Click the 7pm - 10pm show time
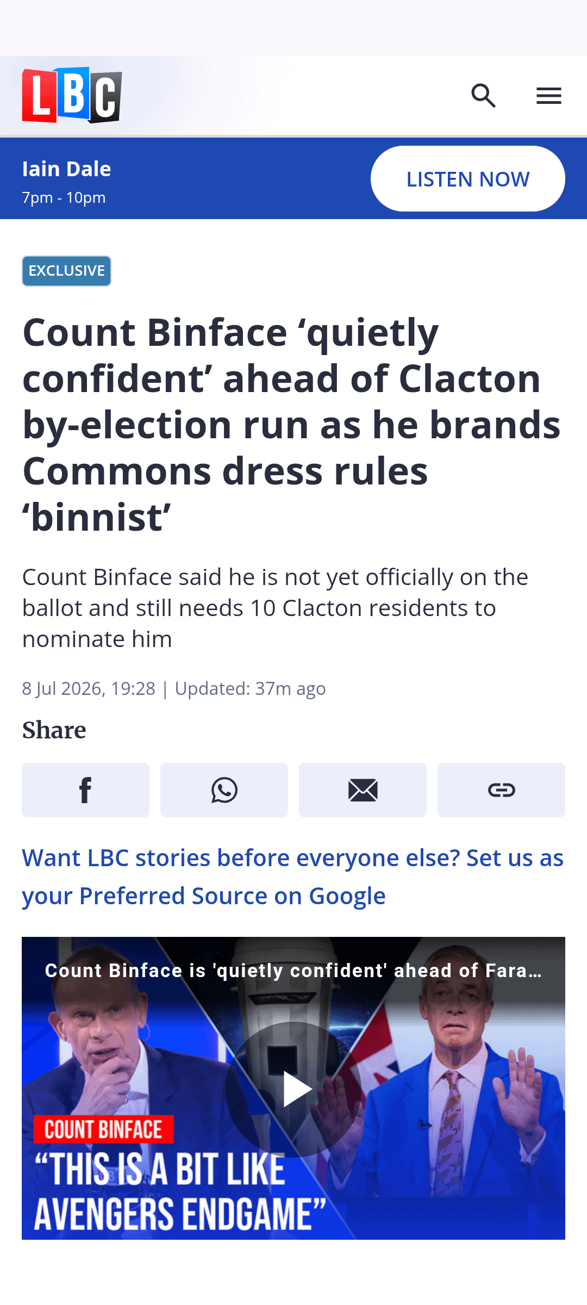Image resolution: width=587 pixels, height=1305 pixels. [64, 197]
